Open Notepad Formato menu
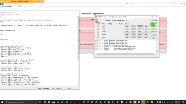186x104 pixels. (x=9, y=15)
